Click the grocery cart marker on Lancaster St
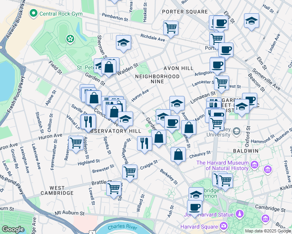The image size is (292, 234). (221, 83)
